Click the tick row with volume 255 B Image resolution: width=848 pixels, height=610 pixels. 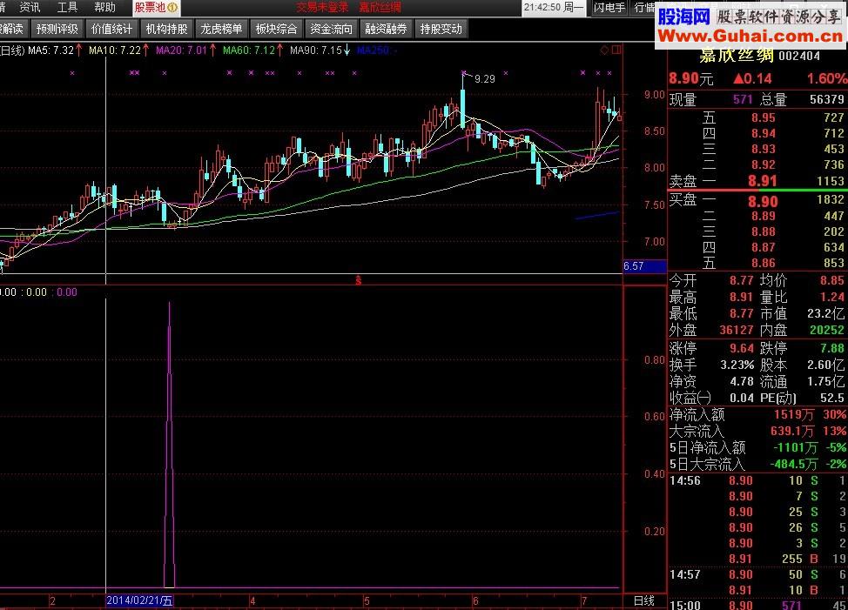coord(757,559)
